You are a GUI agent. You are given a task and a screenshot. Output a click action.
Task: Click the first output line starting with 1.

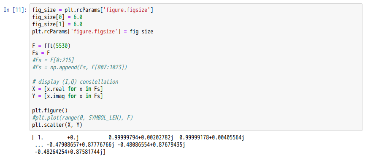(x=138, y=138)
